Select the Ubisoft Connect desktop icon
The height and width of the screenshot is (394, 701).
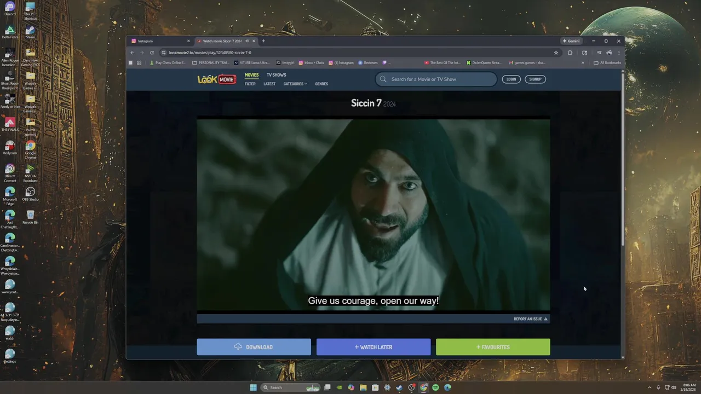tap(10, 173)
